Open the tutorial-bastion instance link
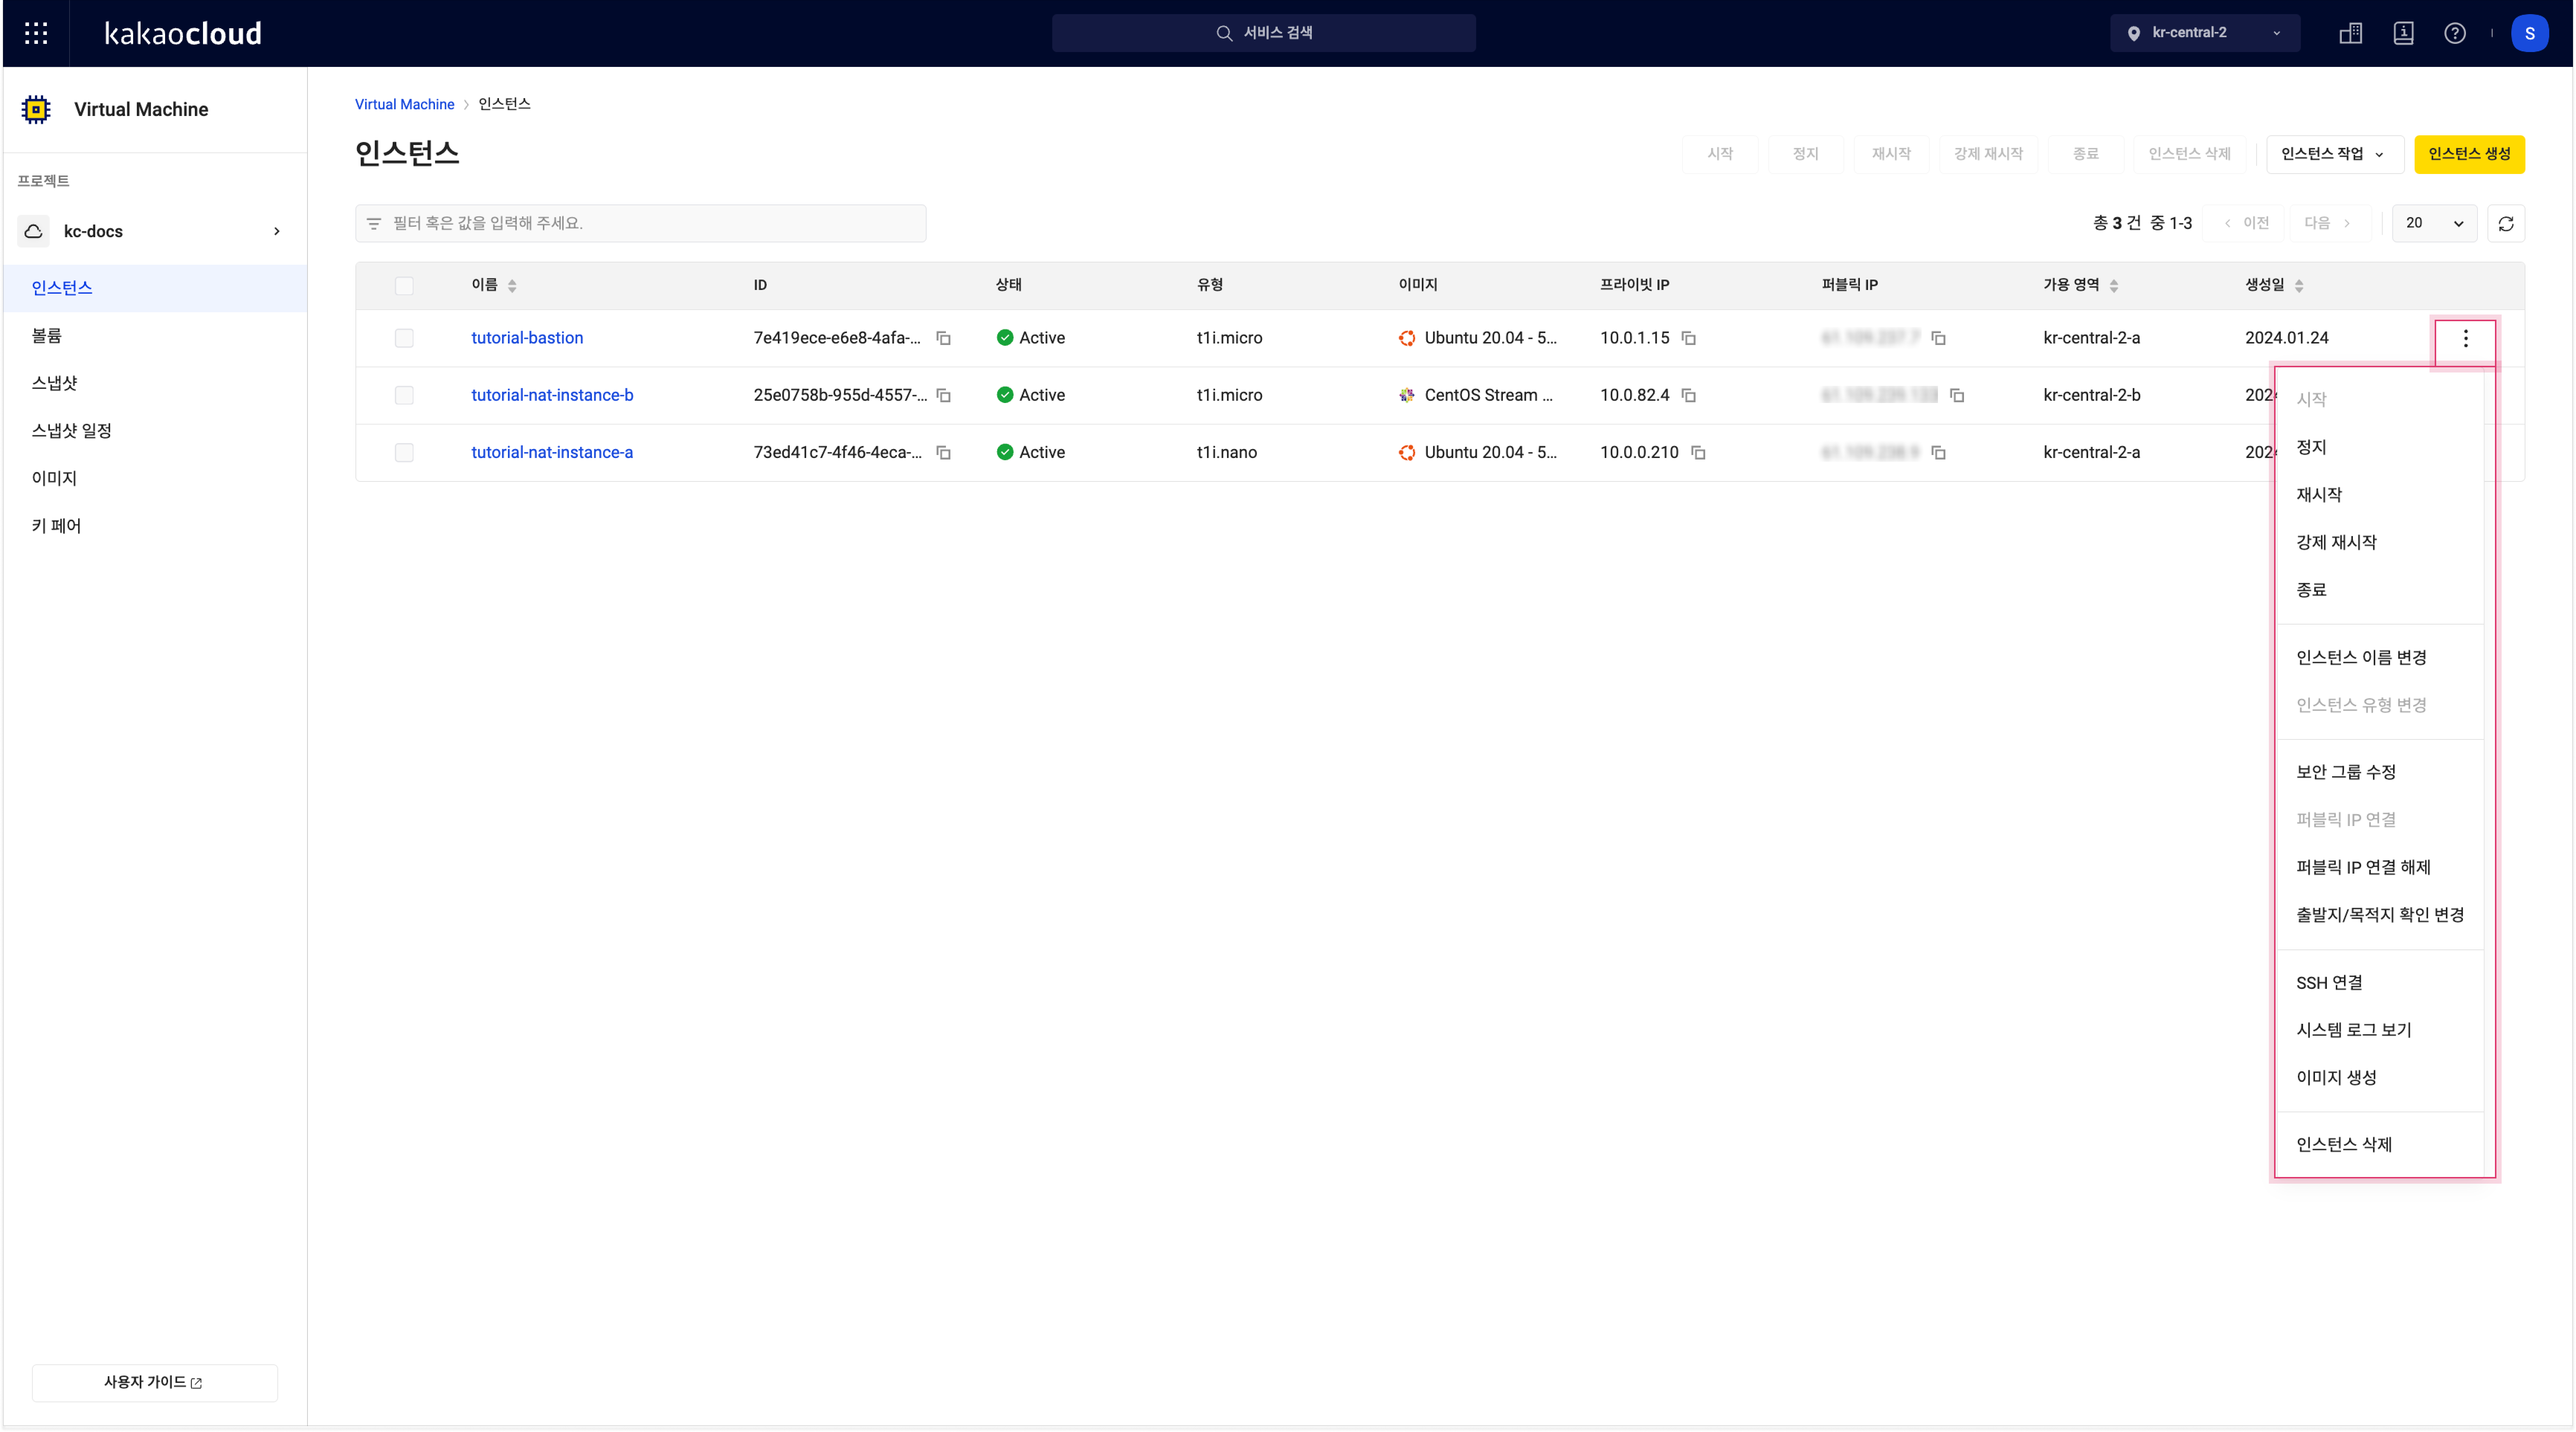The width and height of the screenshot is (2576, 1432). [x=527, y=338]
